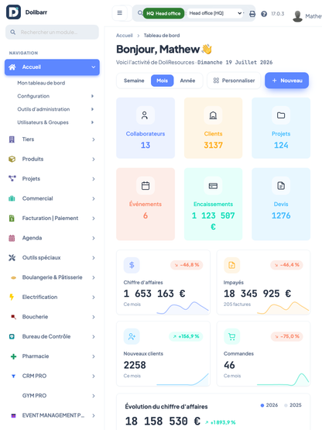Click the Personnaliser button

pos(234,81)
